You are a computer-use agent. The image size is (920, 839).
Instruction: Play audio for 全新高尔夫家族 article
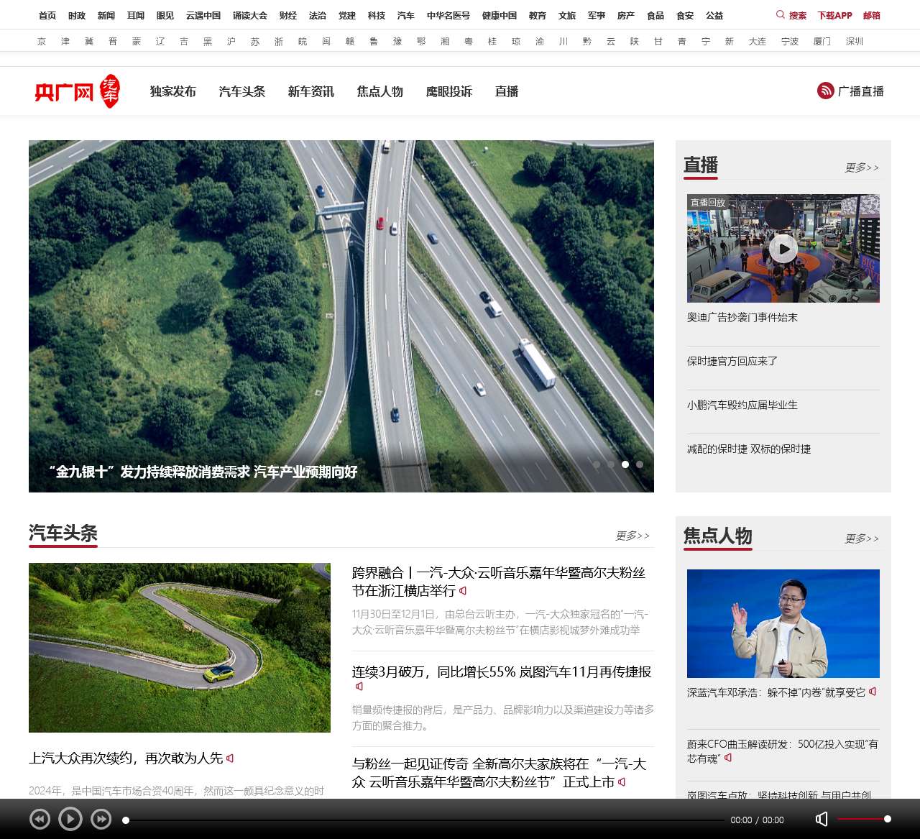click(622, 782)
